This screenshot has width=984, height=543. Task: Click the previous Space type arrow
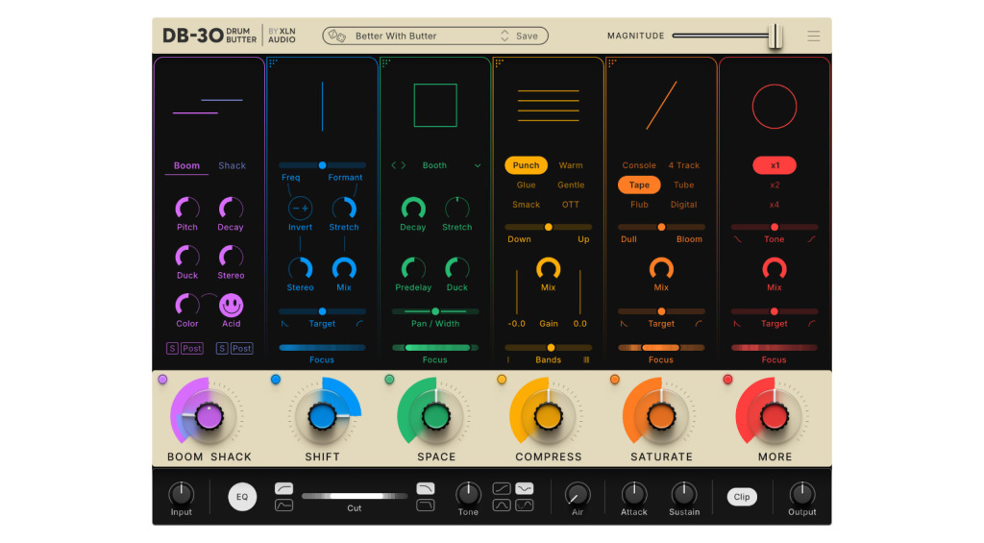point(394,165)
